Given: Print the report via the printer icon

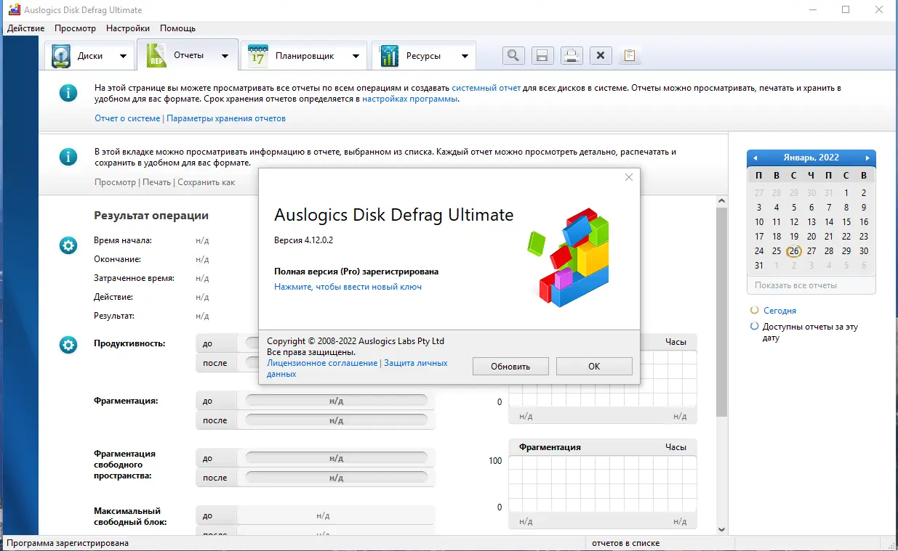Looking at the screenshot, I should point(571,55).
